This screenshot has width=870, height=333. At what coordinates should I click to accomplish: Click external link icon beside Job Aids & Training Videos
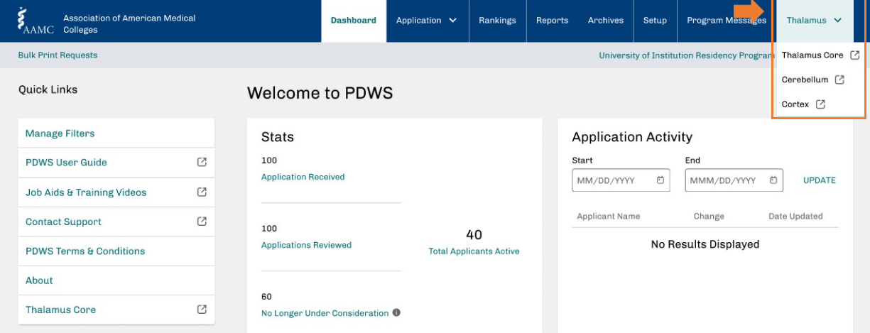pos(202,192)
